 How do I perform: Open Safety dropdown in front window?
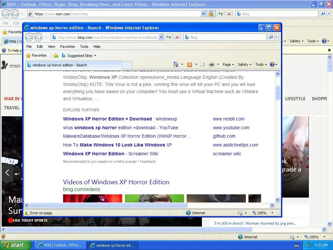tap(245, 64)
